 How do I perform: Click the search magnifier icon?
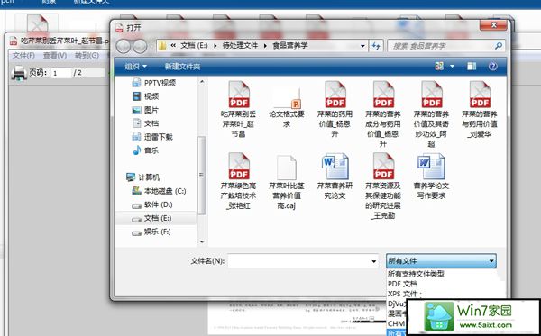click(x=498, y=46)
